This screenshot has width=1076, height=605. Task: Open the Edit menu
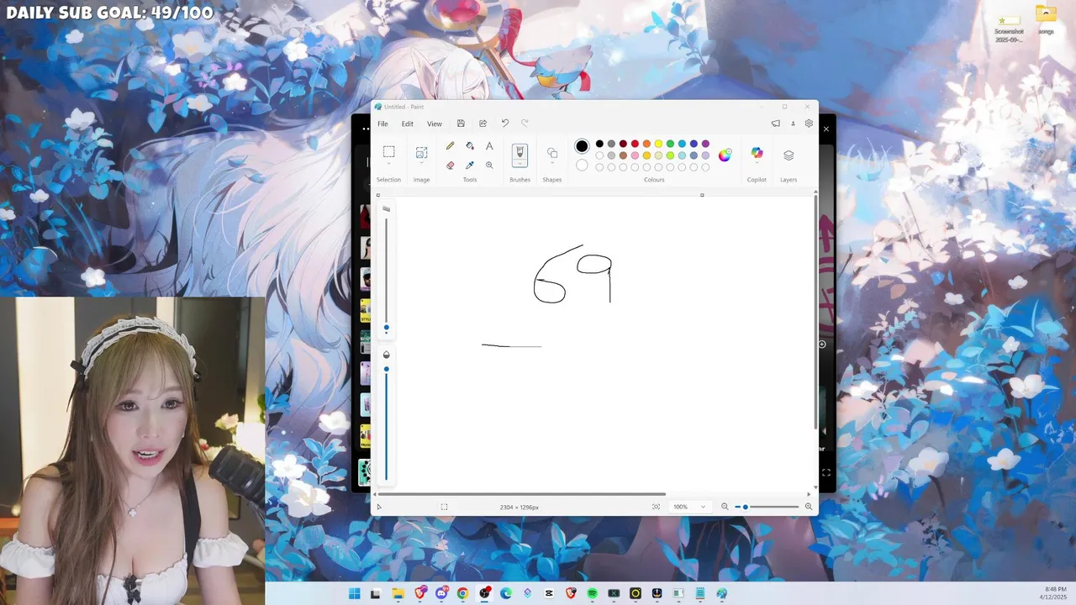tap(407, 124)
